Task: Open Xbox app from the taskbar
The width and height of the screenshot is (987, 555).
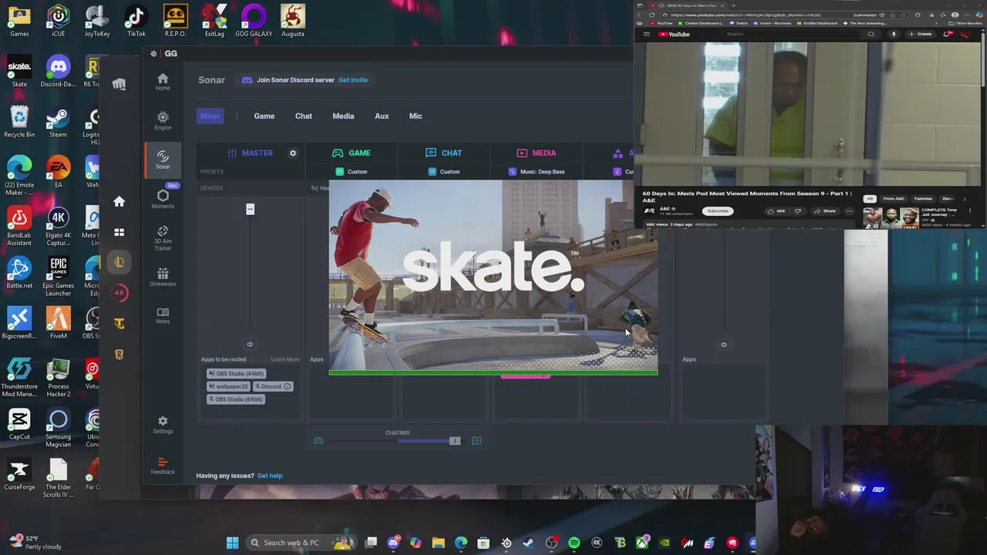Action: pos(642,543)
